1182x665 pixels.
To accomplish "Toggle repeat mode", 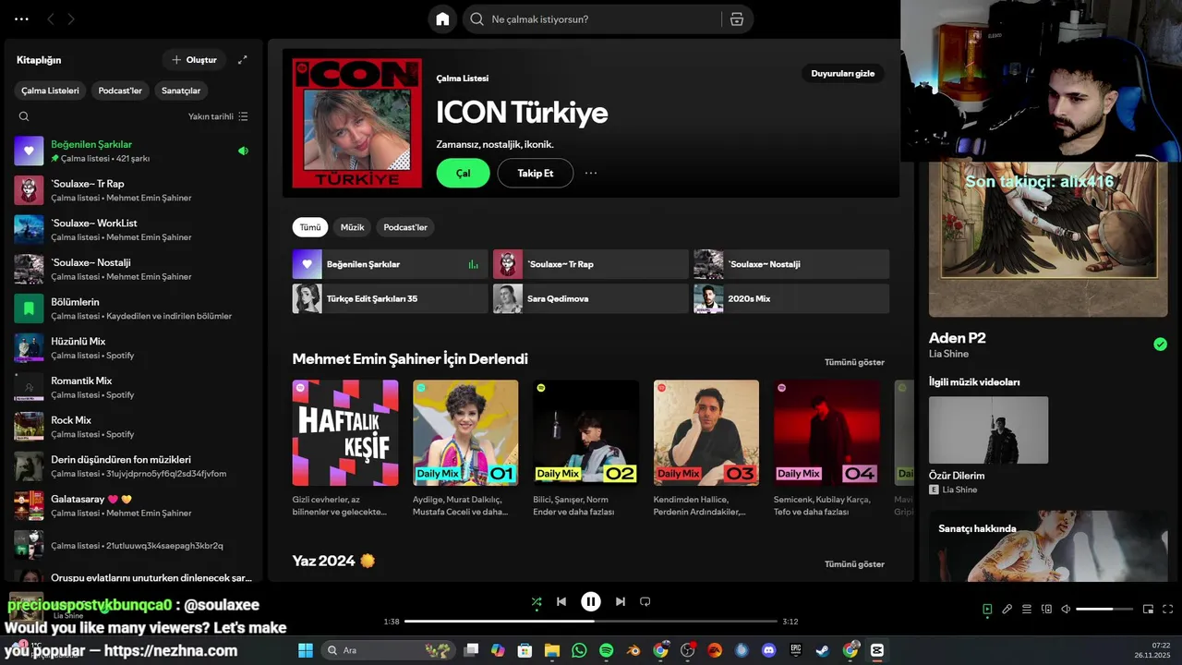I will (x=645, y=601).
